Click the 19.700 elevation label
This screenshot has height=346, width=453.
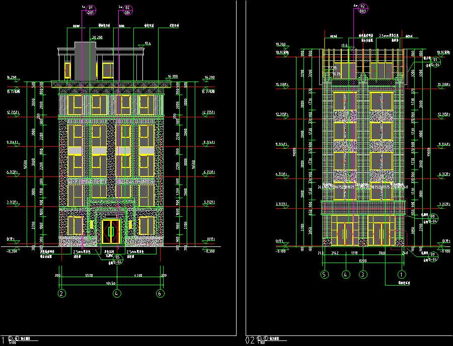tap(280, 44)
